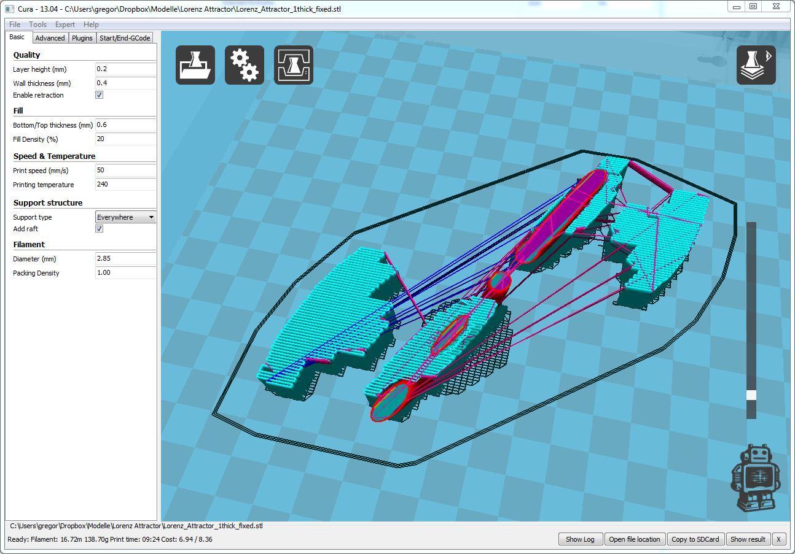This screenshot has height=554, width=795.
Task: Click the Fill section heading
Action: [x=18, y=110]
